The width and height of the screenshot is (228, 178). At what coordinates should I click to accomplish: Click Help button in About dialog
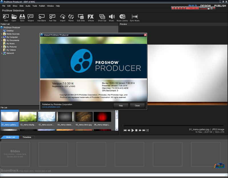point(121,106)
